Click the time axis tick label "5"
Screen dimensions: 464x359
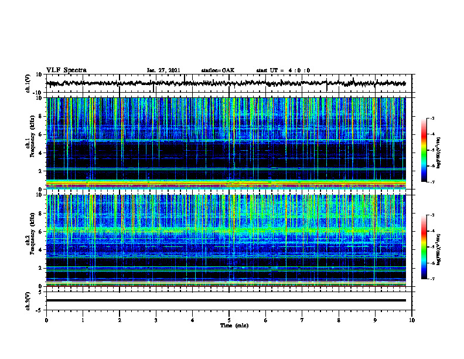[x=229, y=320]
